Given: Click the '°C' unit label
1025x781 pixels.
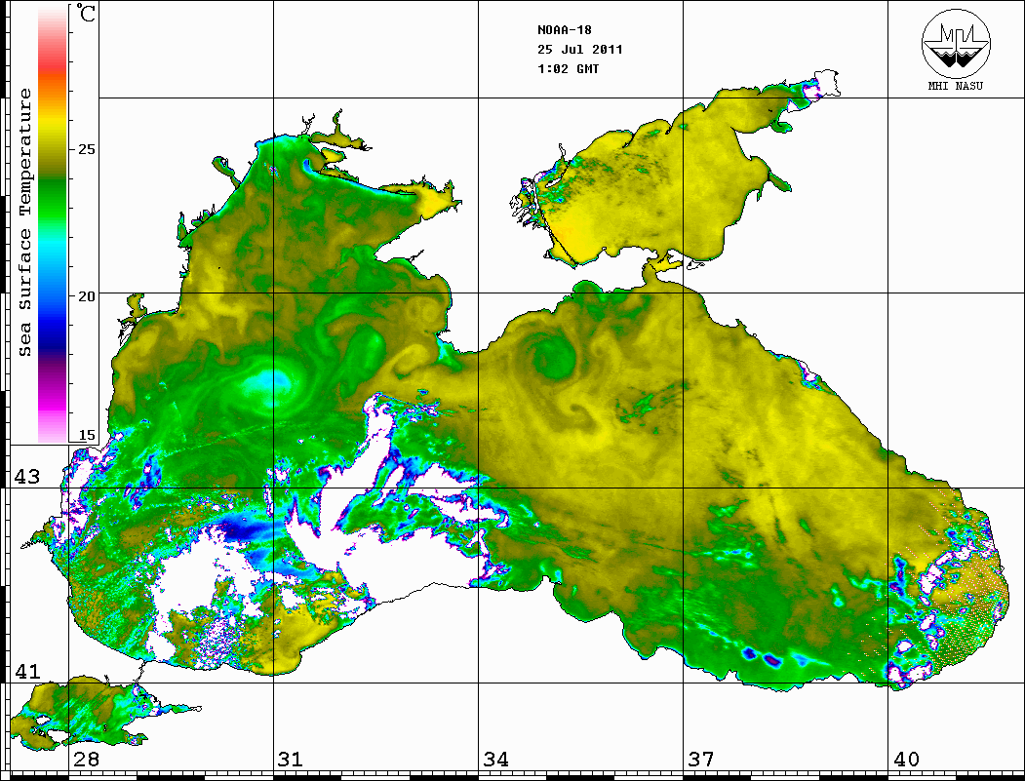Looking at the screenshot, I should pyautogui.click(x=85, y=13).
